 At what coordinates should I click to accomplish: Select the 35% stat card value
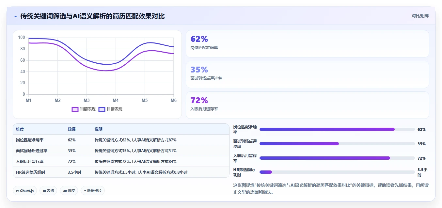click(199, 70)
